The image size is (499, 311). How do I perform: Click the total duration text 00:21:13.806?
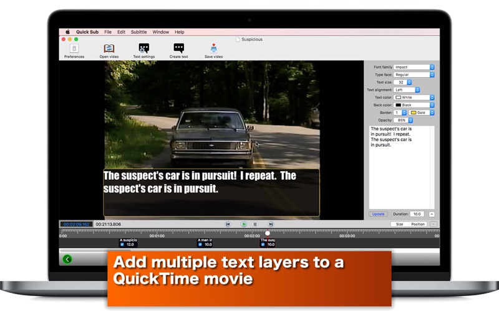click(x=108, y=224)
